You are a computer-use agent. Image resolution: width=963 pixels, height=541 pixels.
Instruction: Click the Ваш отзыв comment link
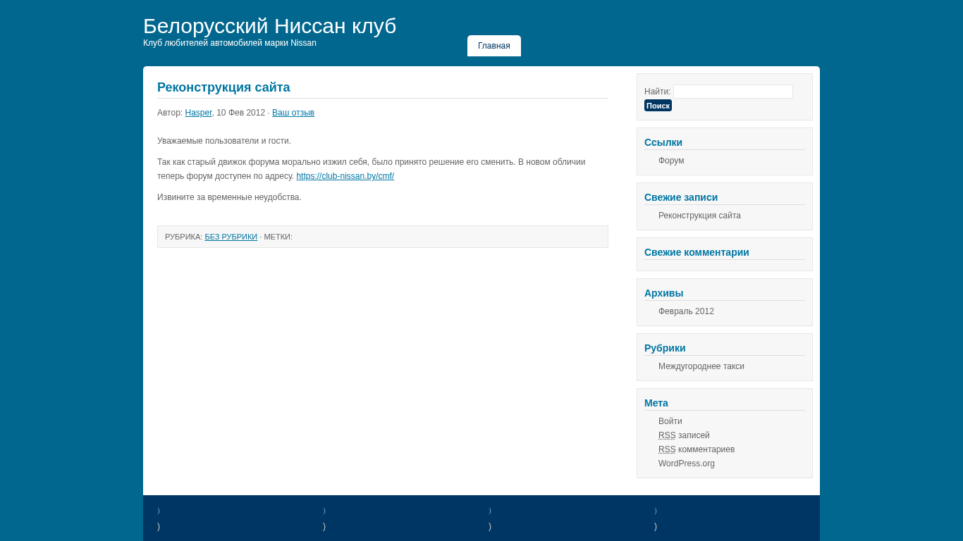pyautogui.click(x=293, y=113)
